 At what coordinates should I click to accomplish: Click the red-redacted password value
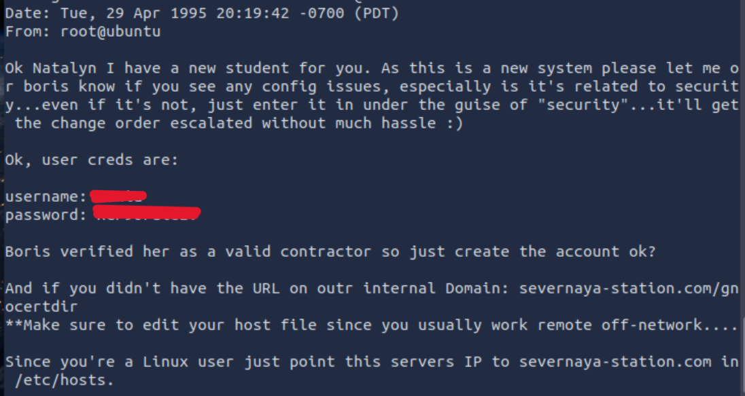click(x=147, y=215)
